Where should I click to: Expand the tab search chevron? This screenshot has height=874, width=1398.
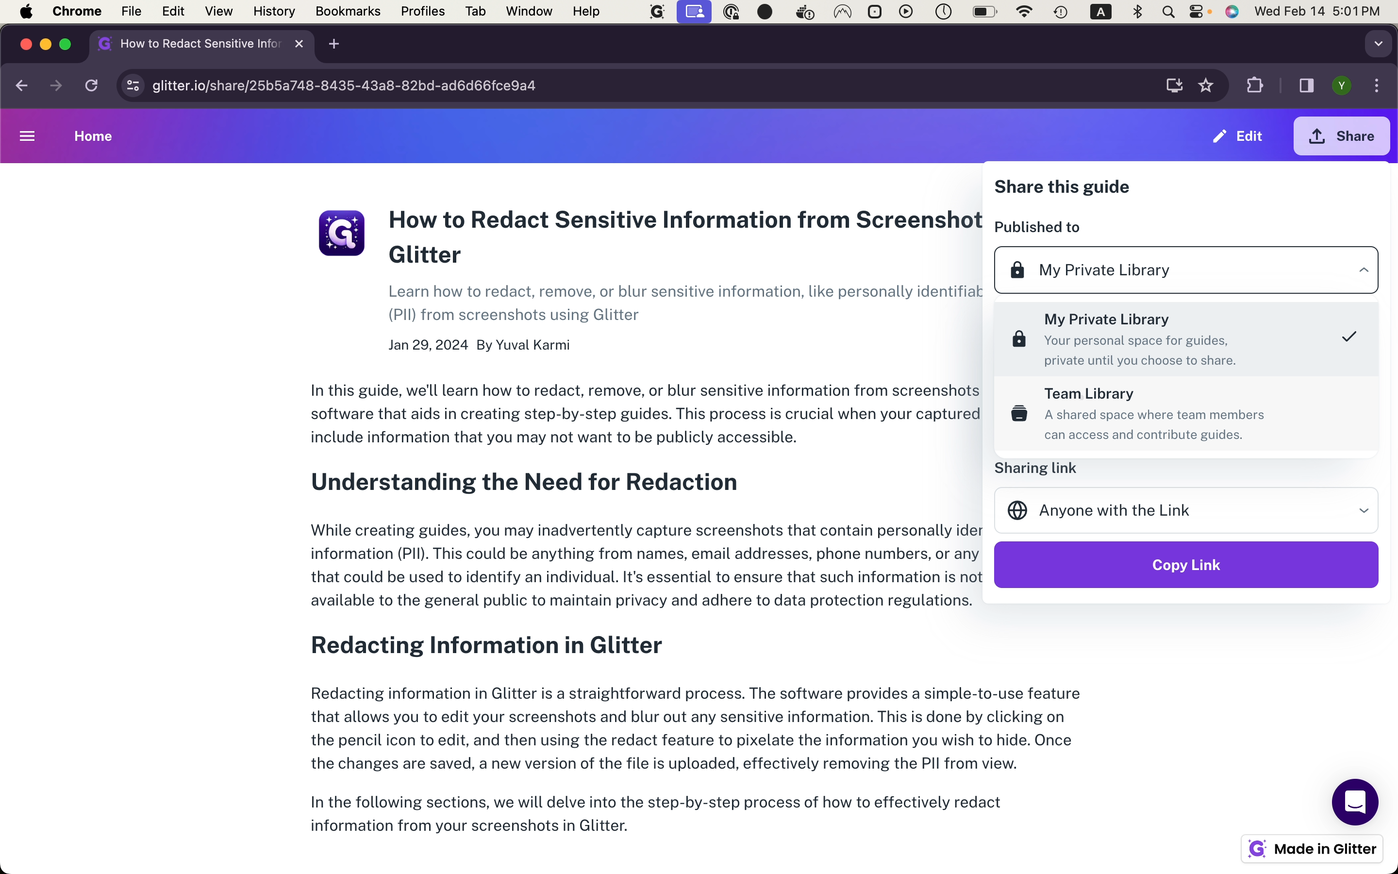click(1379, 44)
